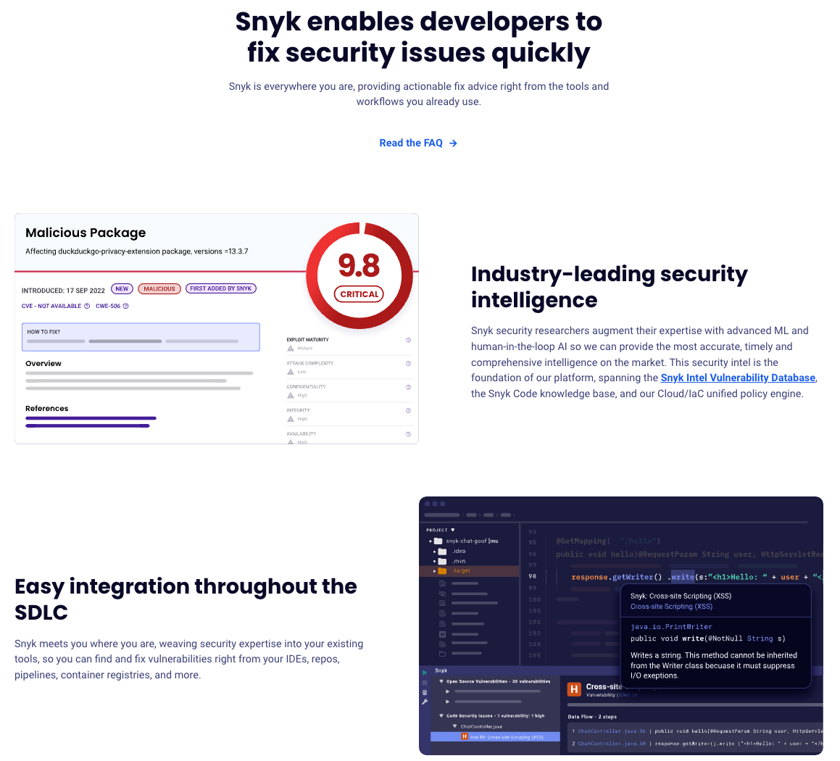Click the Cross-site Scripting (XSS) link in the tooltip

671,607
